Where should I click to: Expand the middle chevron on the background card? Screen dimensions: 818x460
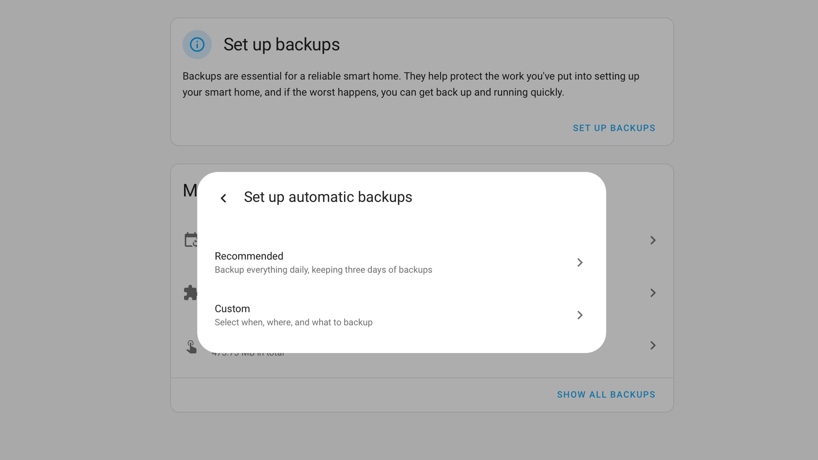653,292
